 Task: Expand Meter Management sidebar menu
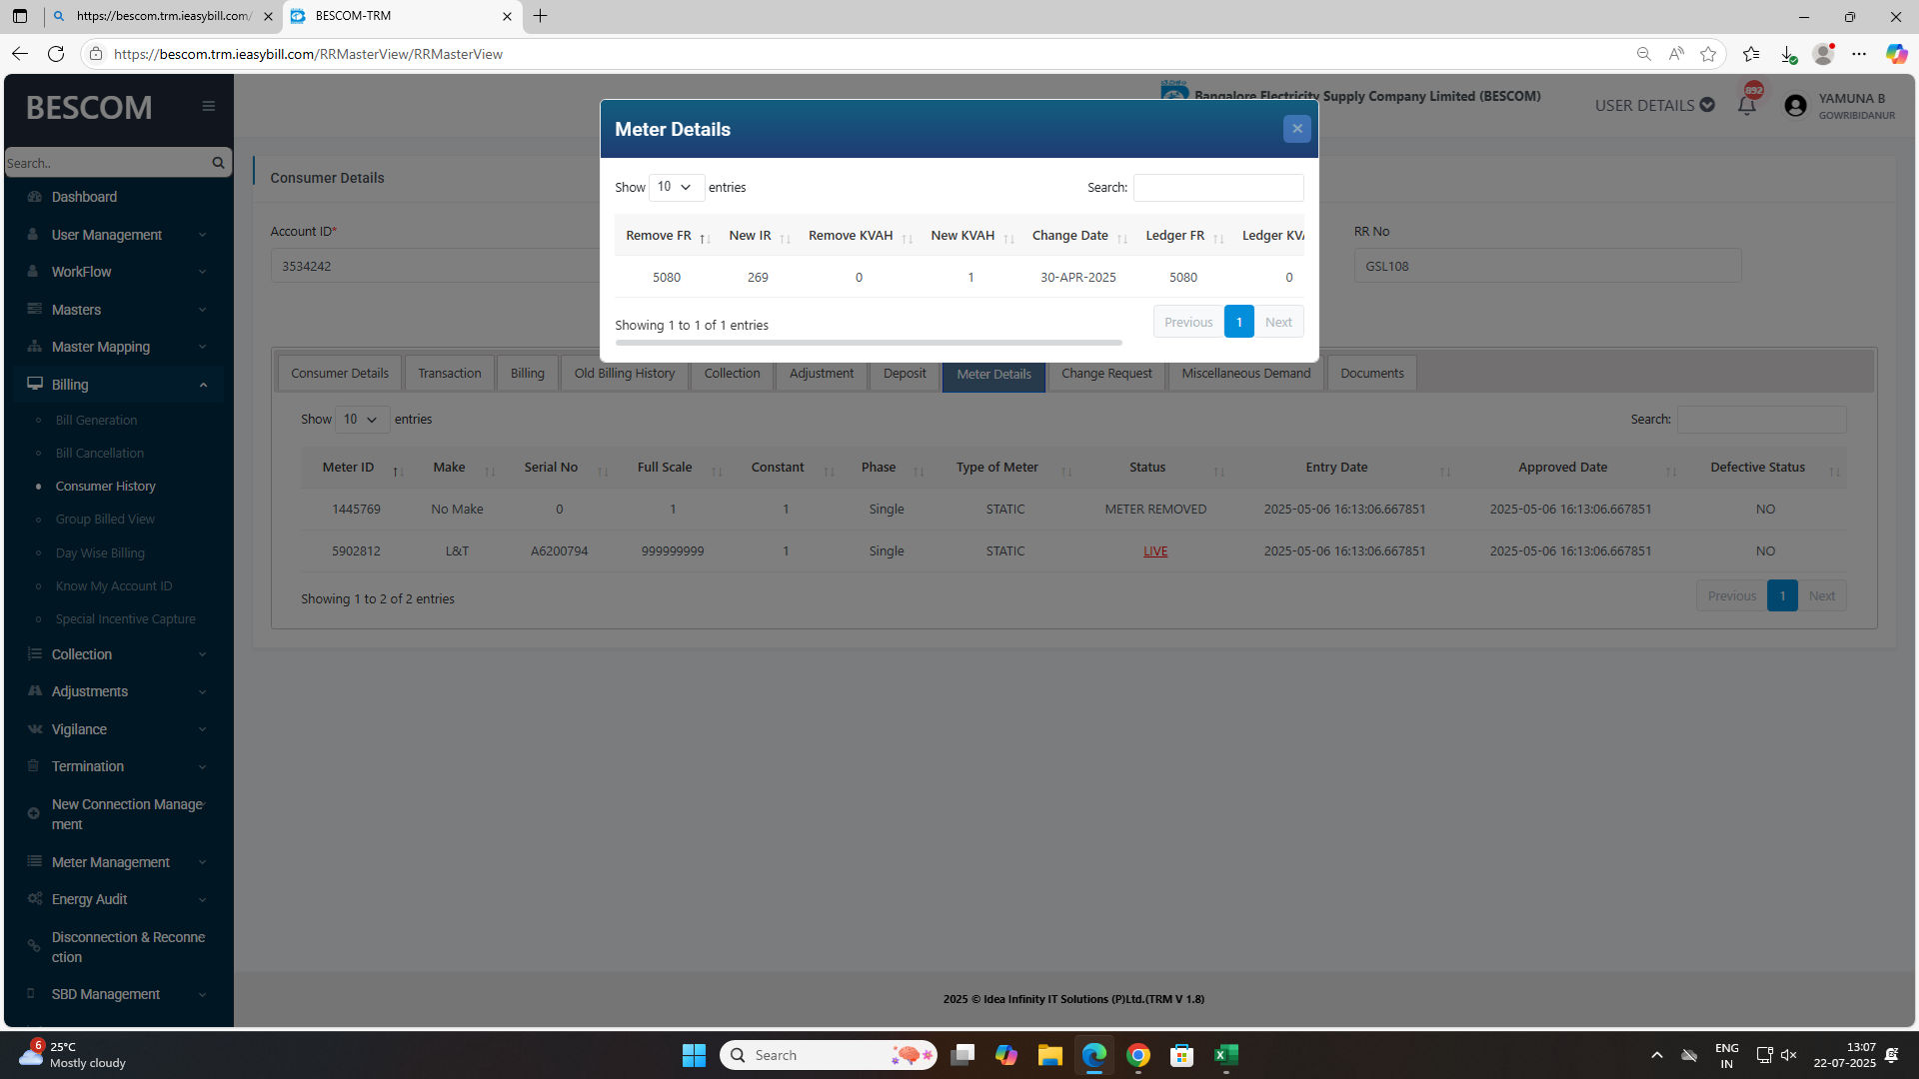(118, 862)
